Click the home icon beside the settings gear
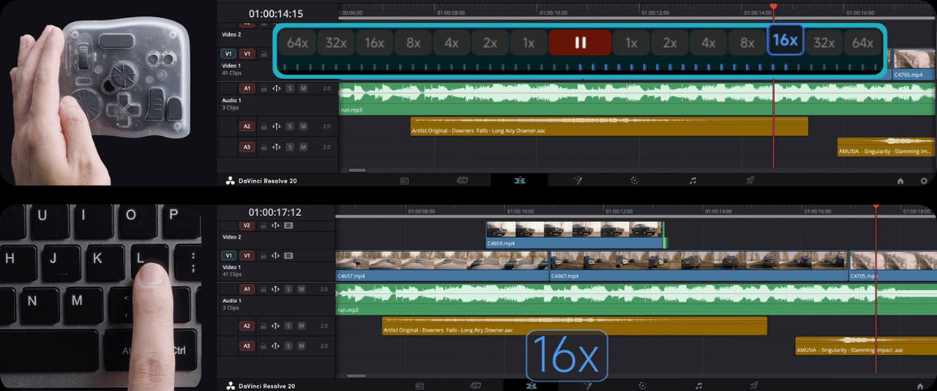This screenshot has height=391, width=937. pos(900,181)
